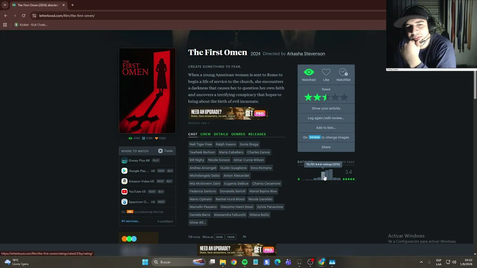Open the Add to lists option
477x268 pixels.
click(326, 128)
